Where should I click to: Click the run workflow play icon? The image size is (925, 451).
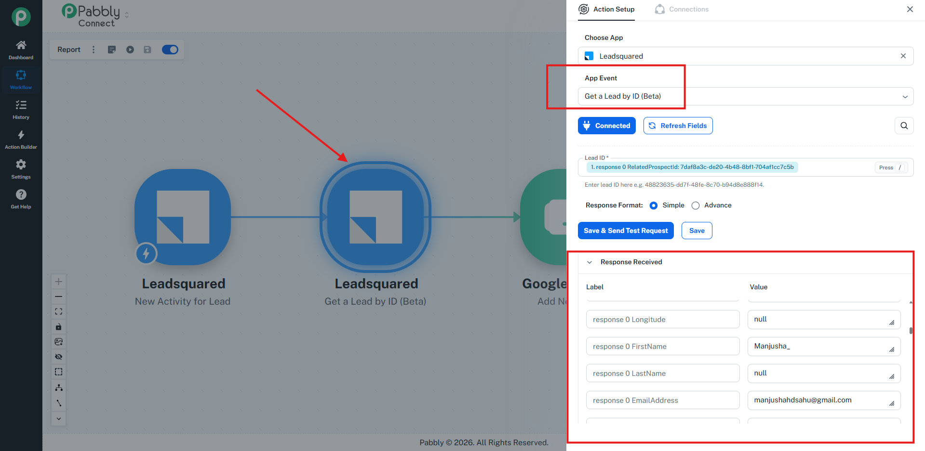[x=130, y=50]
